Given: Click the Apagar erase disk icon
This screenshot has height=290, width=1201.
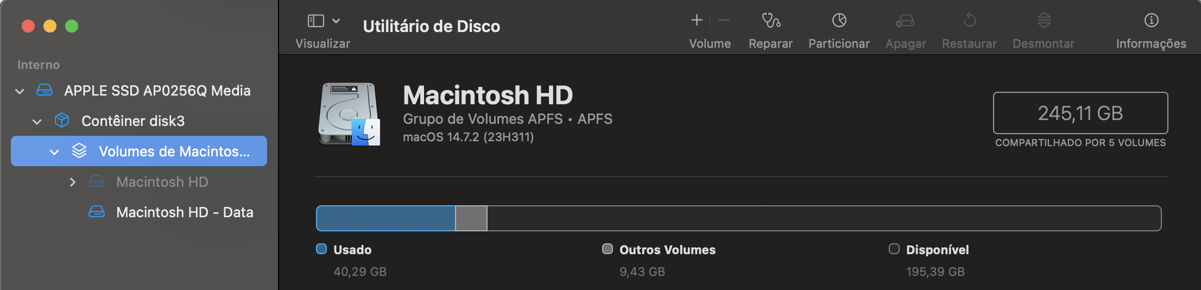Looking at the screenshot, I should (x=905, y=21).
